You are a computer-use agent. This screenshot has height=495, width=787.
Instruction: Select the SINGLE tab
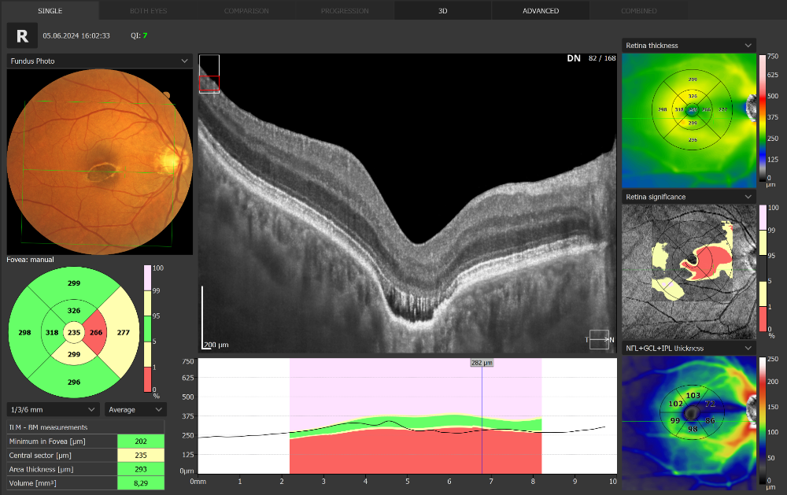coord(50,11)
